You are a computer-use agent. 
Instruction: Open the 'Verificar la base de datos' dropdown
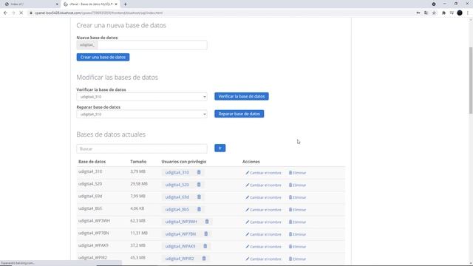142,97
